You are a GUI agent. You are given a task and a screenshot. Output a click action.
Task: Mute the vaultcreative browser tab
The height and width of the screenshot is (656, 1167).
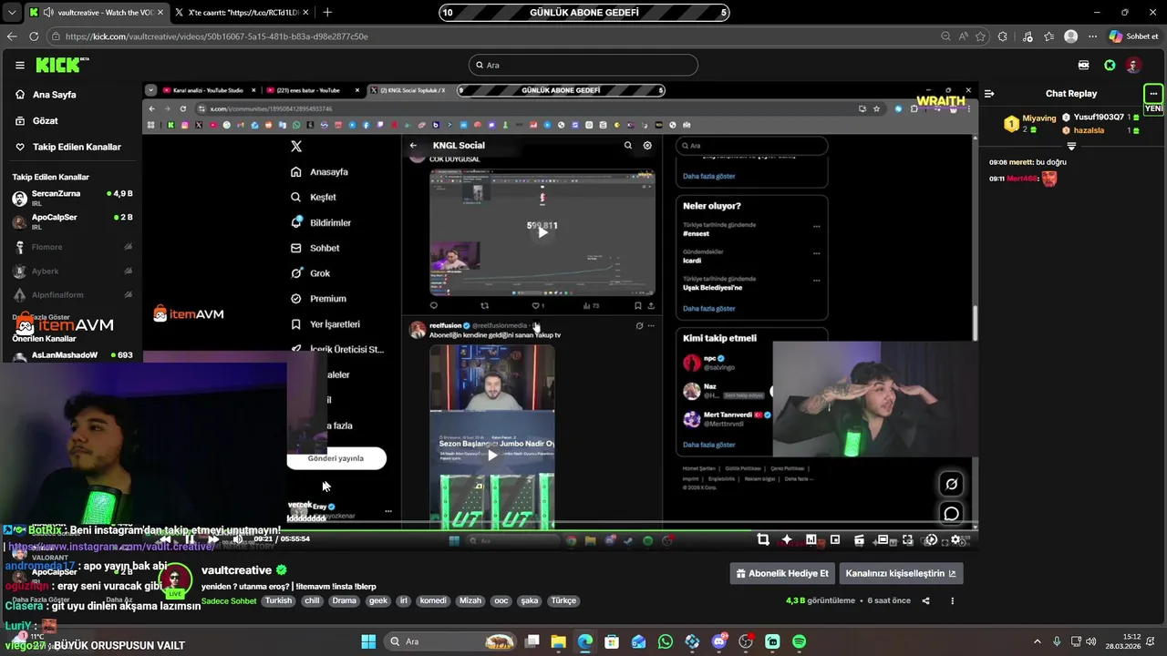47,12
